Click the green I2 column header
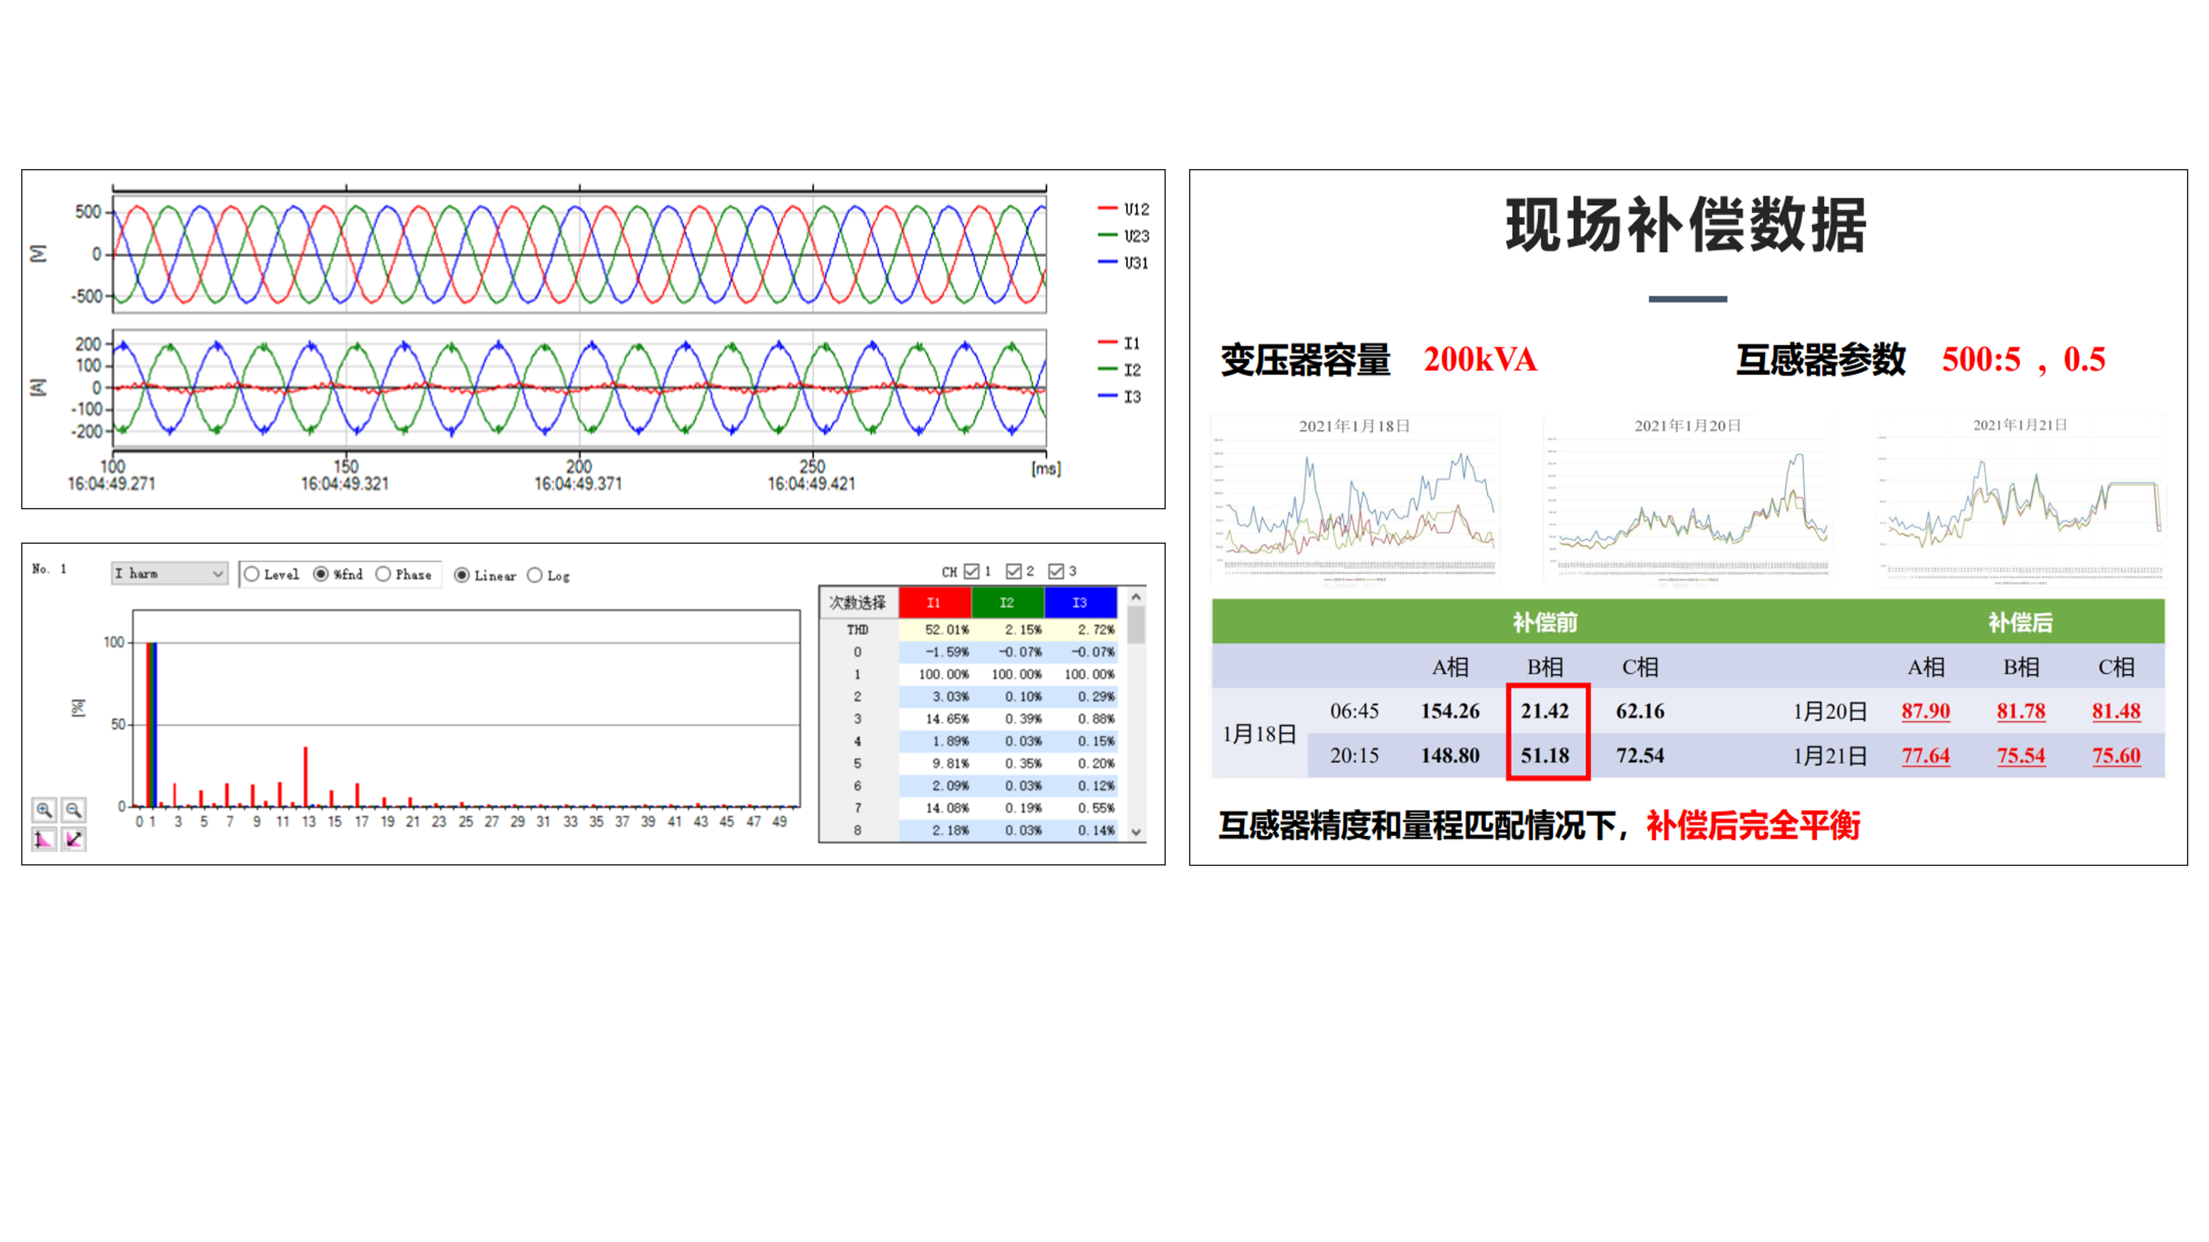 click(x=1007, y=602)
